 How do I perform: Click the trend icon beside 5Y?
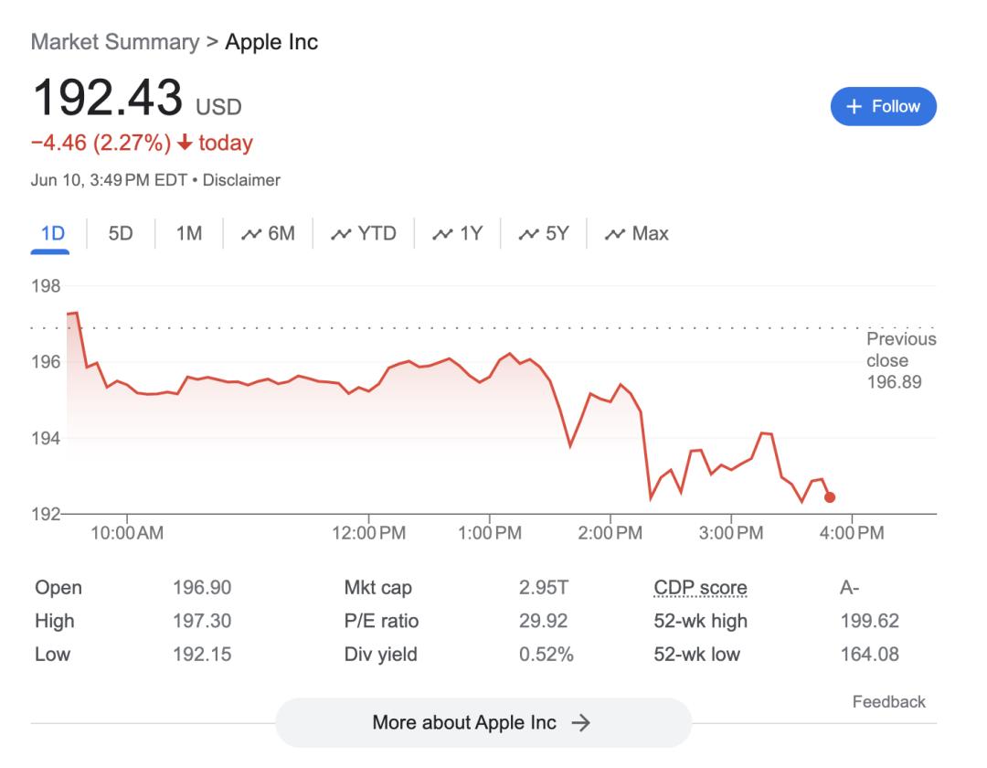[529, 234]
